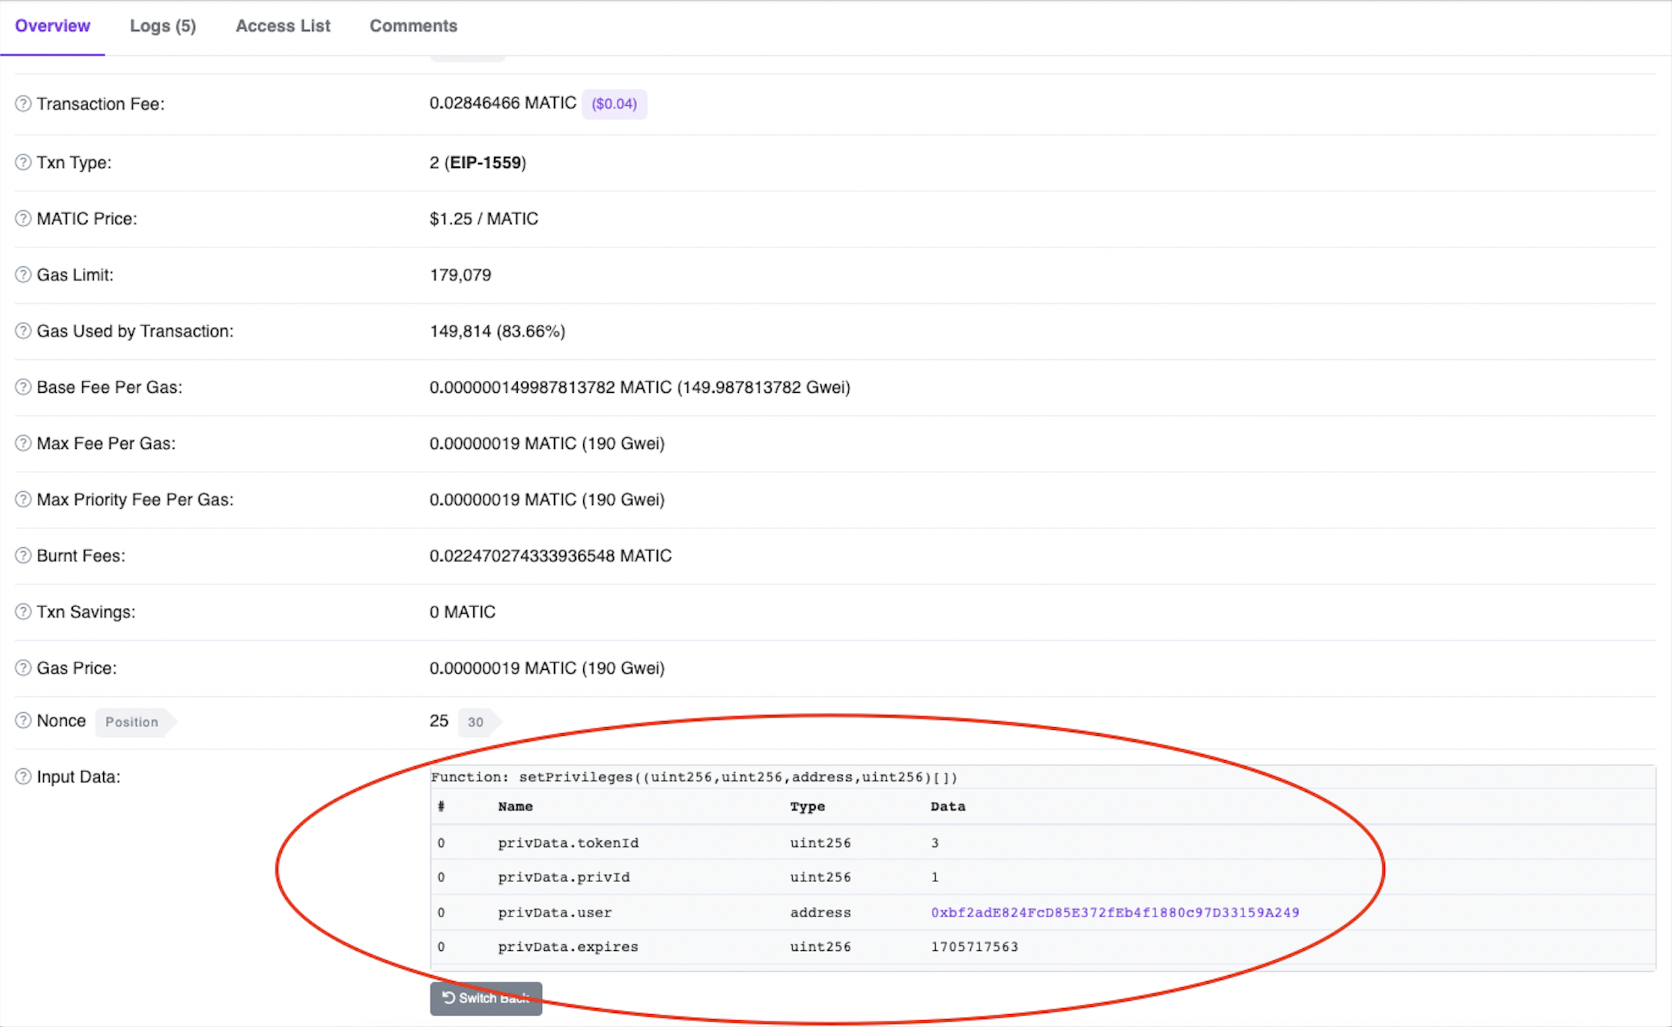
Task: Click the privData.tokenId name cell
Action: 568,843
